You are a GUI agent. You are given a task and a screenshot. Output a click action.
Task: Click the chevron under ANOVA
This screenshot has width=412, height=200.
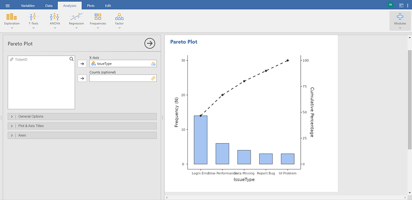coord(55,28)
